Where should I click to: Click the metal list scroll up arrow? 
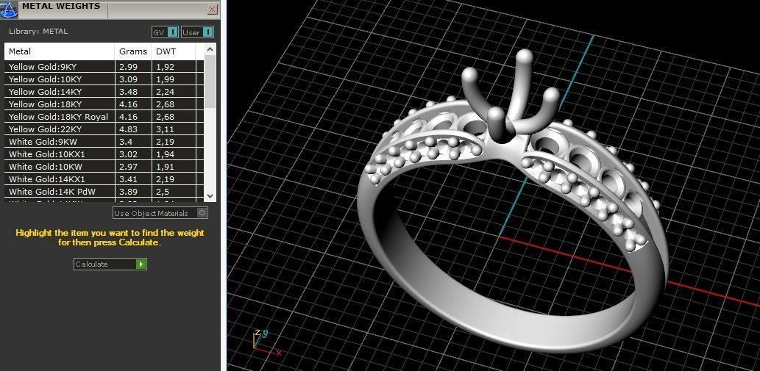[210, 48]
